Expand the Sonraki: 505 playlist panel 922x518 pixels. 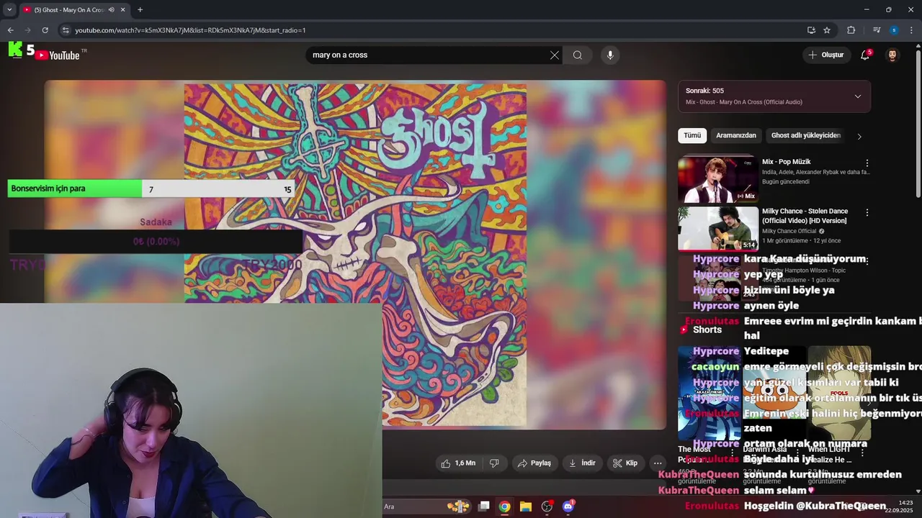click(857, 96)
